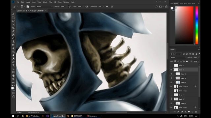Click the Layer 6 thumbnail
Viewport: 211px width, 118px height.
click(176, 70)
